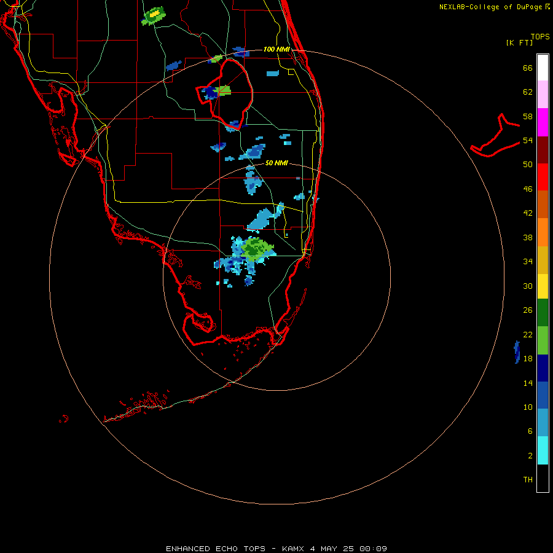Click the large green echo near the map center
Image resolution: width=553 pixels, height=553 pixels.
point(256,249)
